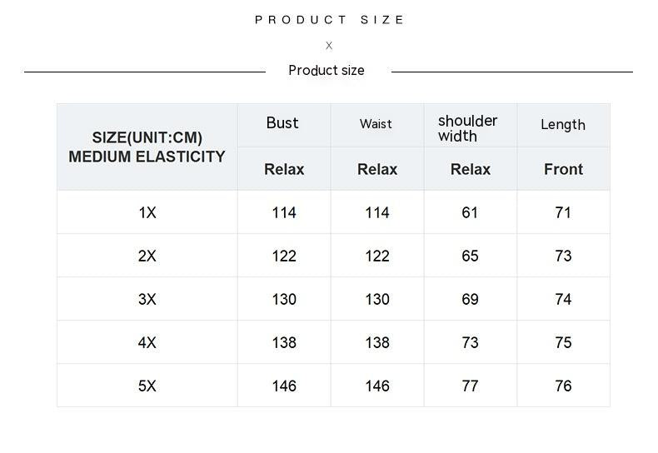Click the Relax subheader under Bust
This screenshot has width=658, height=453.
tap(284, 170)
